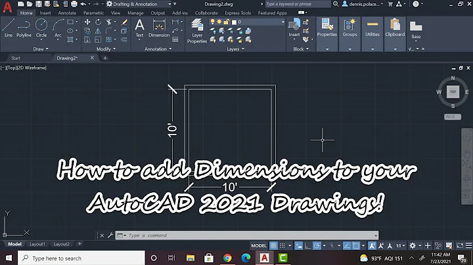Click the Insert block icon
The width and height of the screenshot is (473, 265).
coord(294,27)
